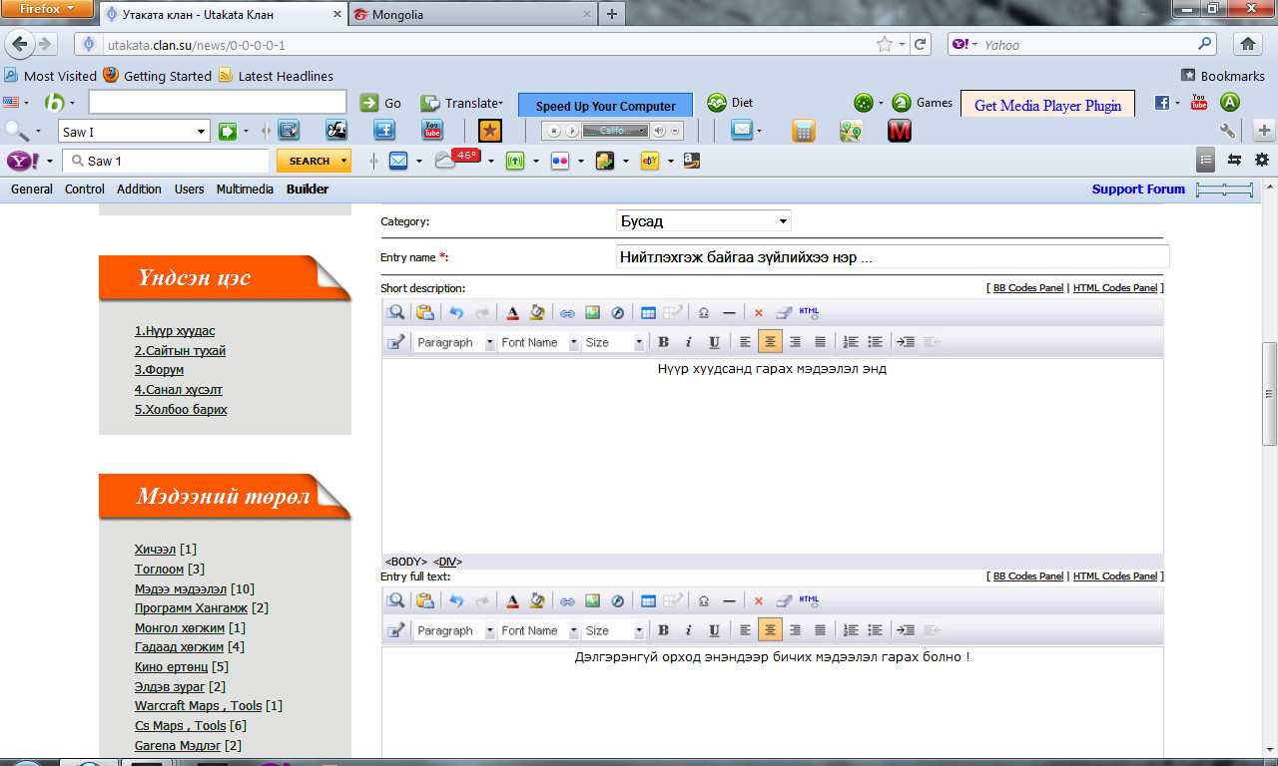Insert image in the Short description editor

592,313
